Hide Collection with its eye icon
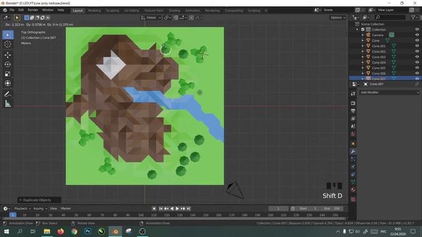The height and width of the screenshot is (237, 422). [x=417, y=30]
